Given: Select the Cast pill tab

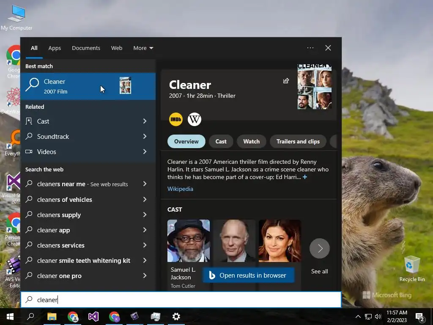Looking at the screenshot, I should (x=221, y=141).
